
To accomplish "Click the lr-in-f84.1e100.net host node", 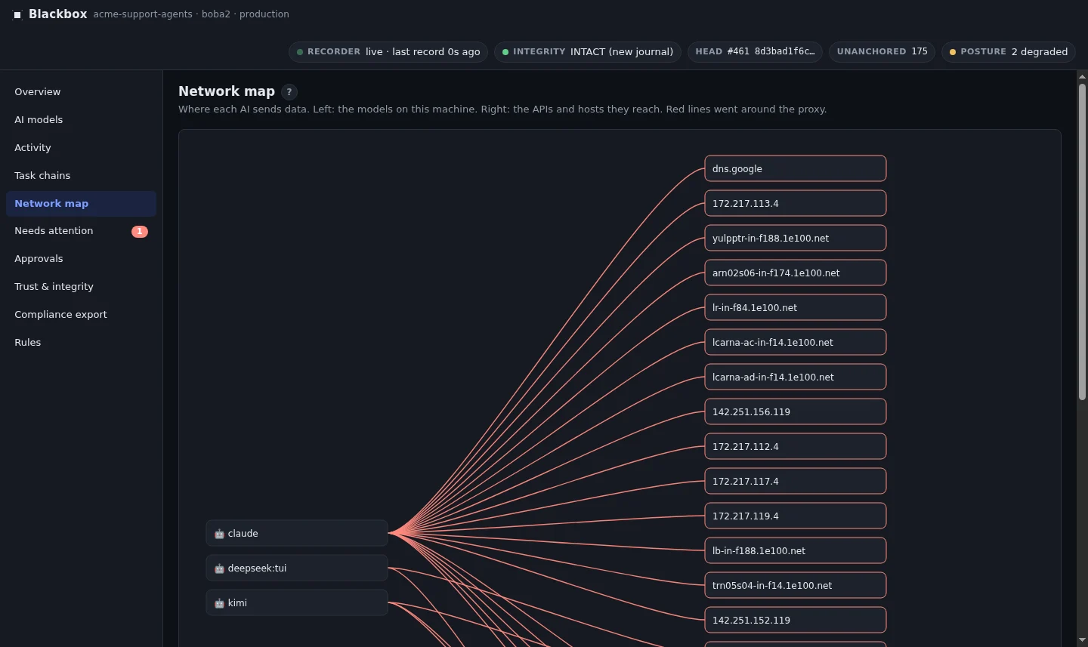I will 796,308.
